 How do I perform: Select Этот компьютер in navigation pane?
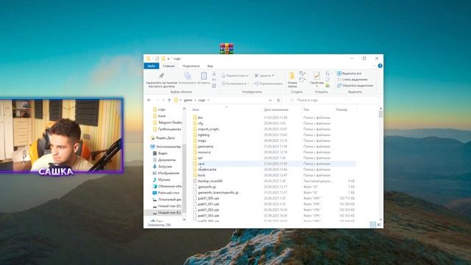pos(166,146)
